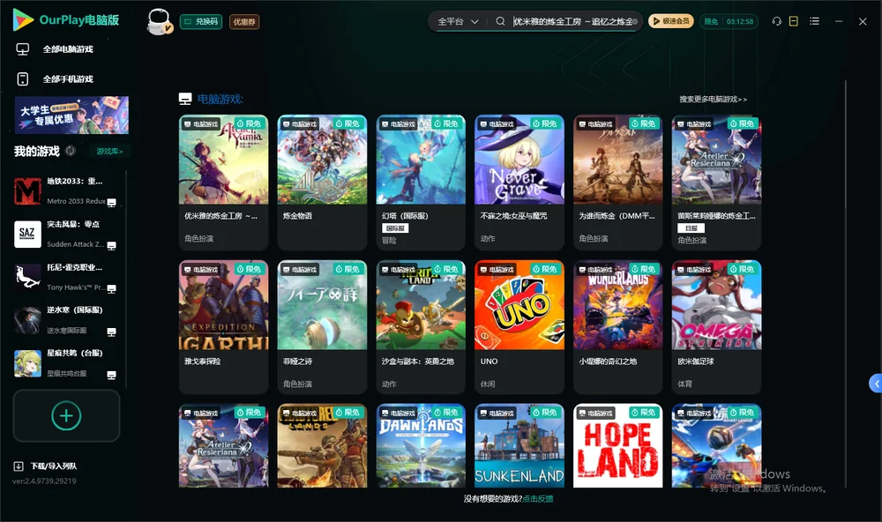Open the Rocket League game card
Viewport: 882px width, 522px height.
(x=716, y=445)
